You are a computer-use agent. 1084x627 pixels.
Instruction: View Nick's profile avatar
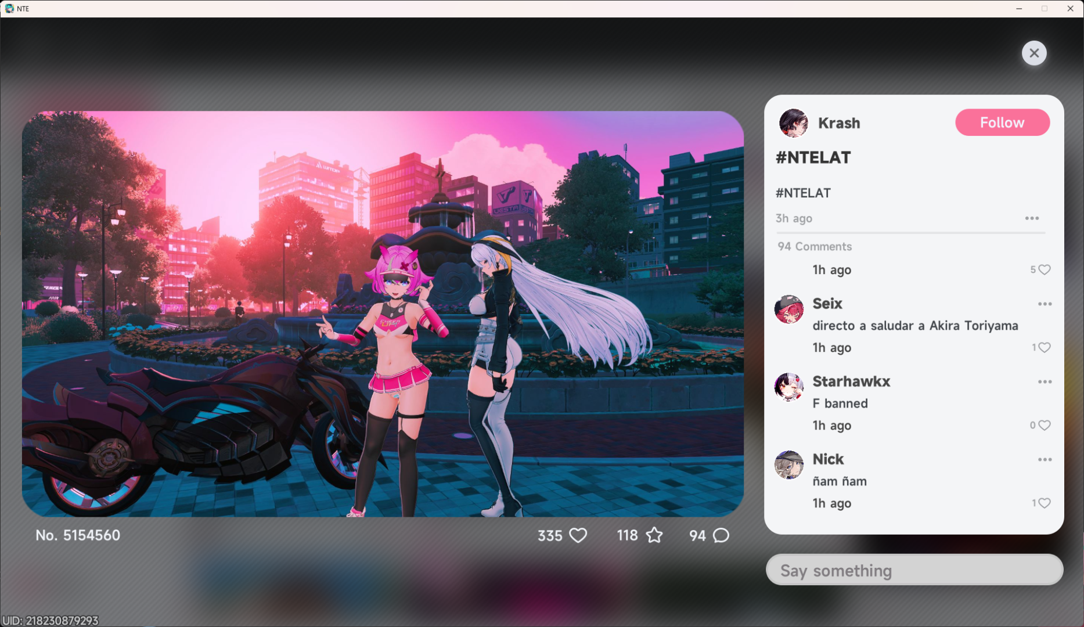(x=789, y=465)
